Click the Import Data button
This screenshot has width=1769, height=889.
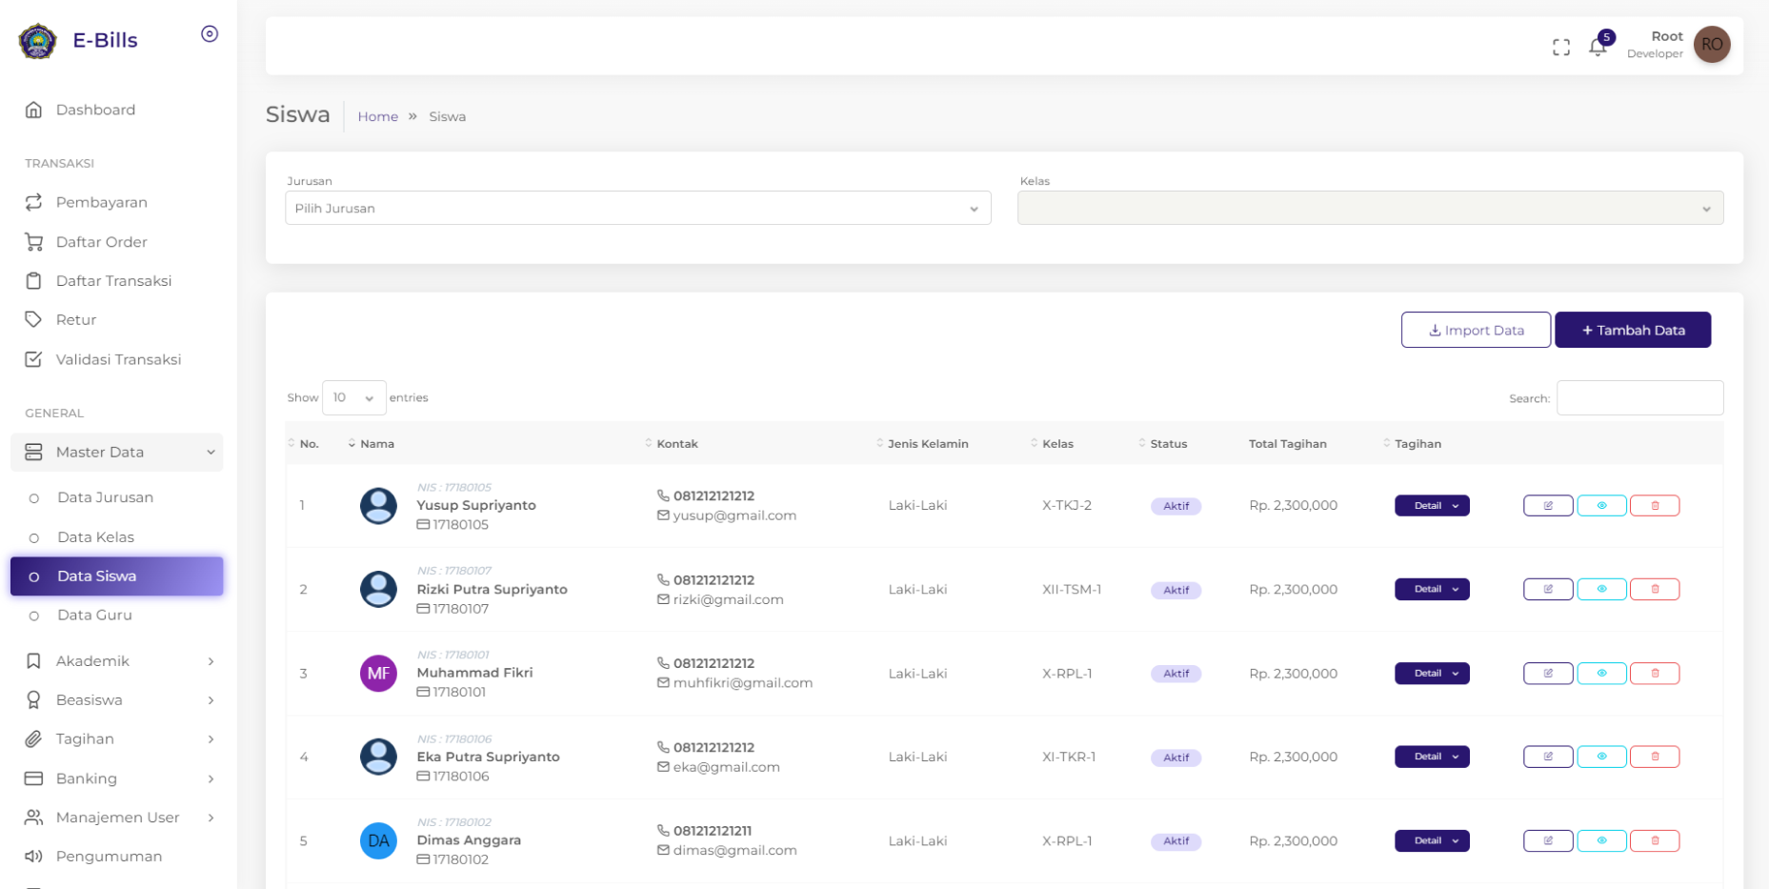click(x=1475, y=331)
